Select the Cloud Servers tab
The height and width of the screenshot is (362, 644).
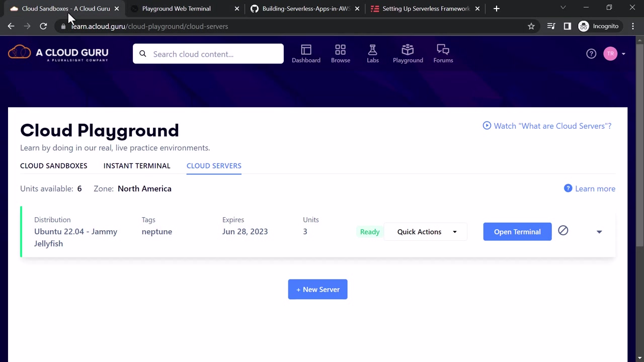[214, 165]
